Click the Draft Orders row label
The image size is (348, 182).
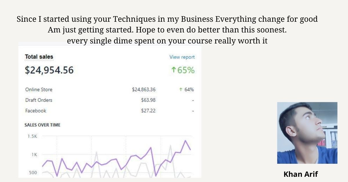pyautogui.click(x=39, y=100)
